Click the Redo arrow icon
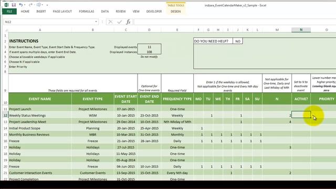 pos(30,5)
